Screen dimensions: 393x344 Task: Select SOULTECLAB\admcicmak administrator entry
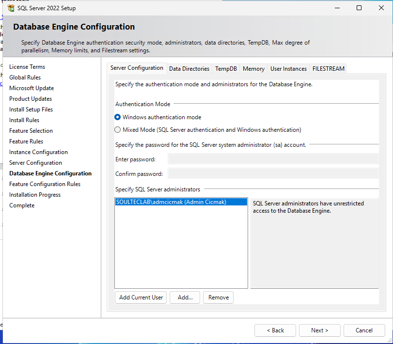coord(181,202)
